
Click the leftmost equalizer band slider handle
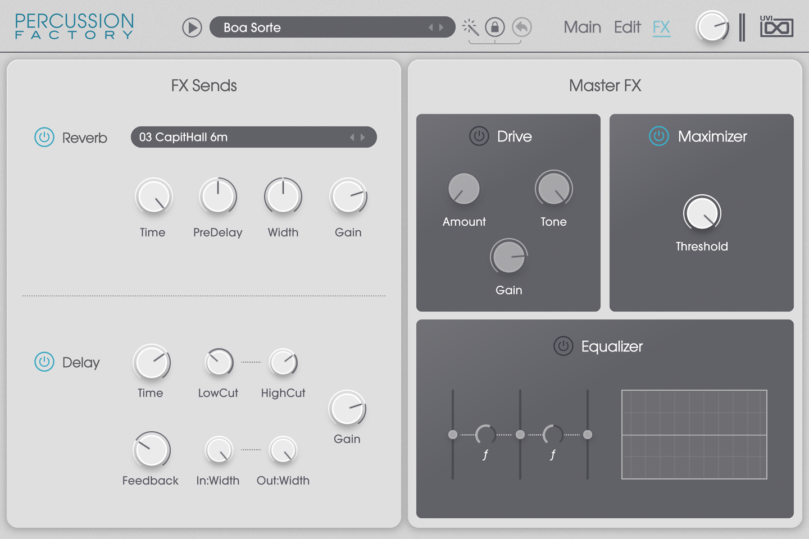pyautogui.click(x=453, y=435)
